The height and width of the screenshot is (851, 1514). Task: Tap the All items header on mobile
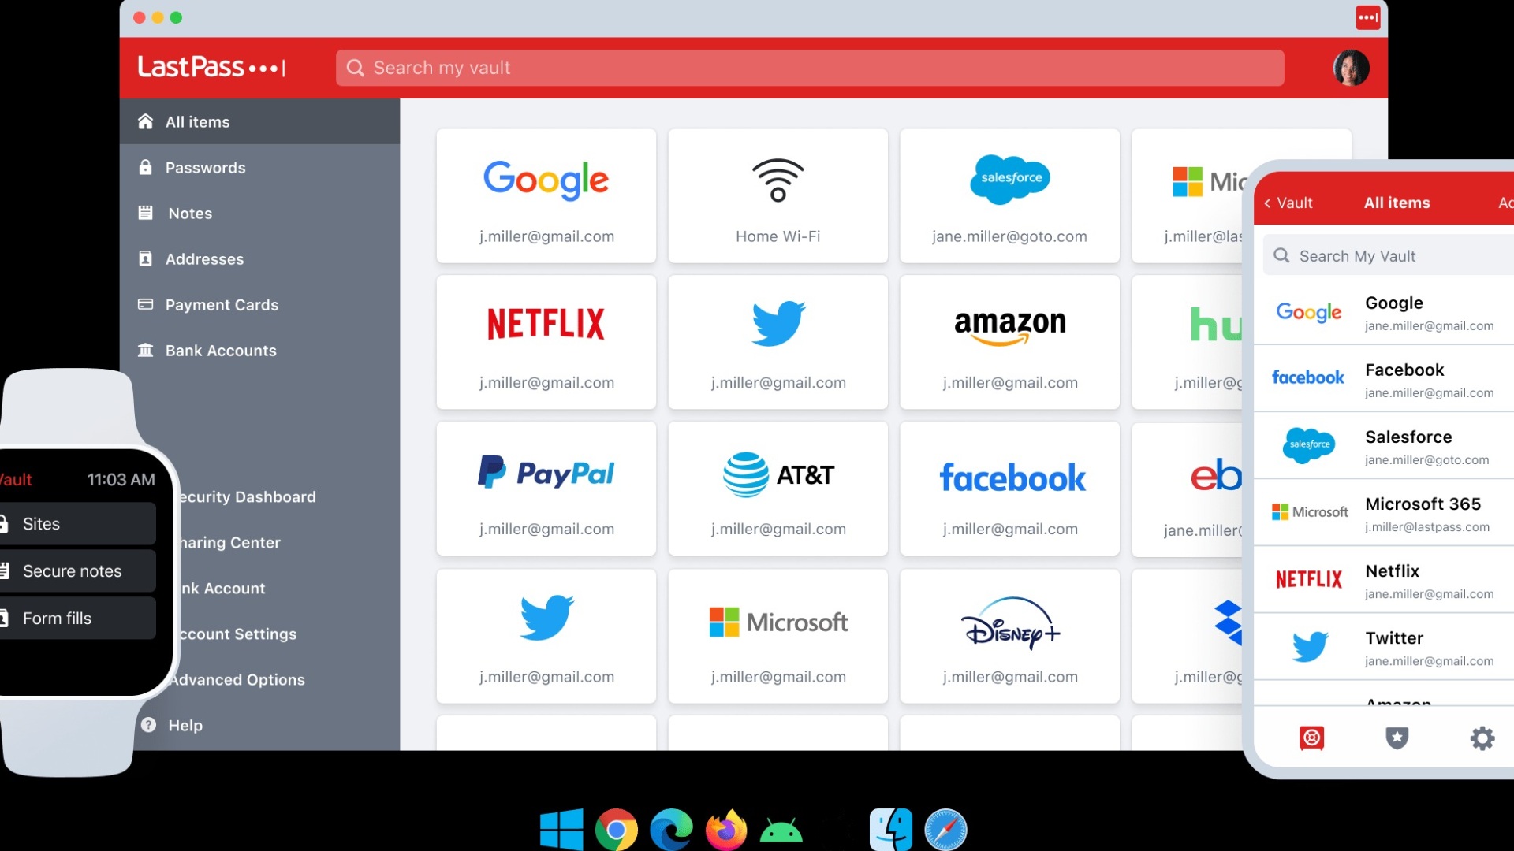click(1397, 203)
